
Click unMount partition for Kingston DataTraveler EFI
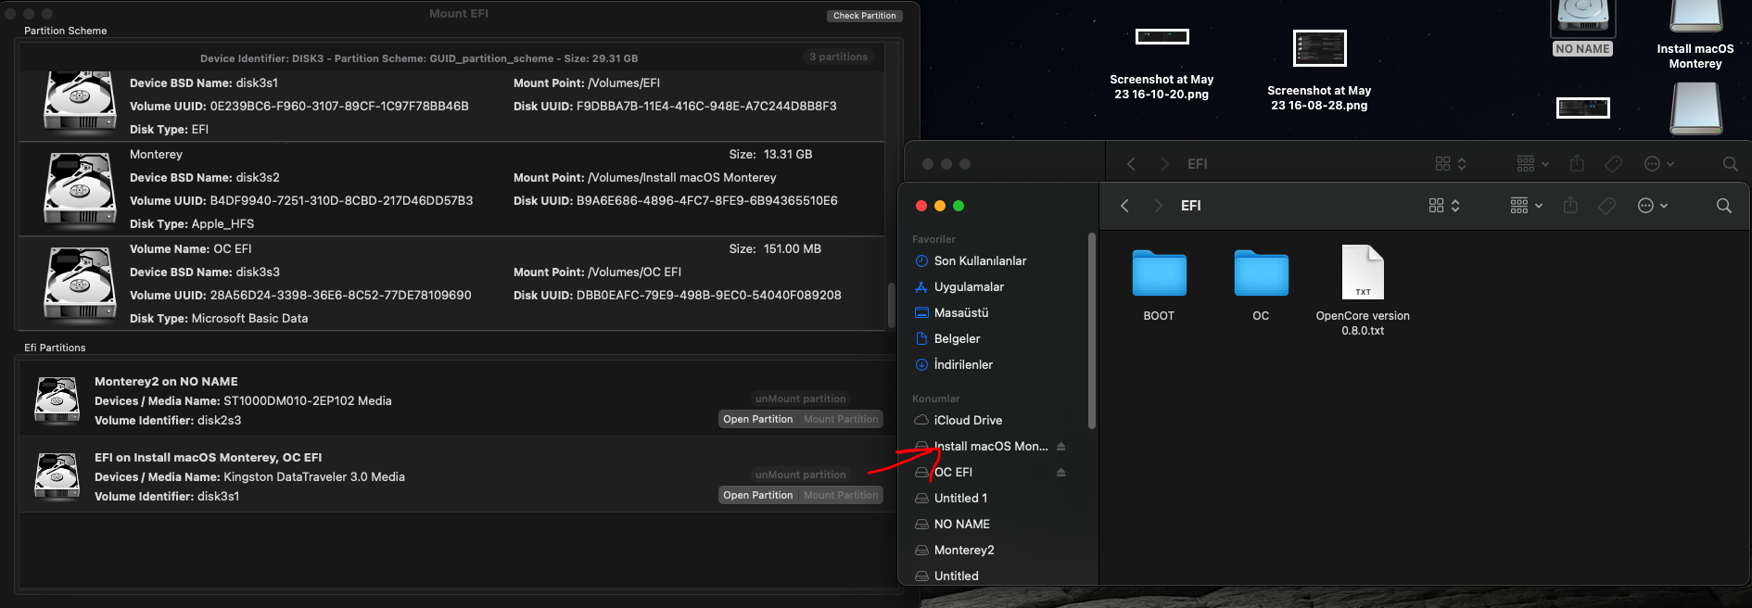pos(800,475)
